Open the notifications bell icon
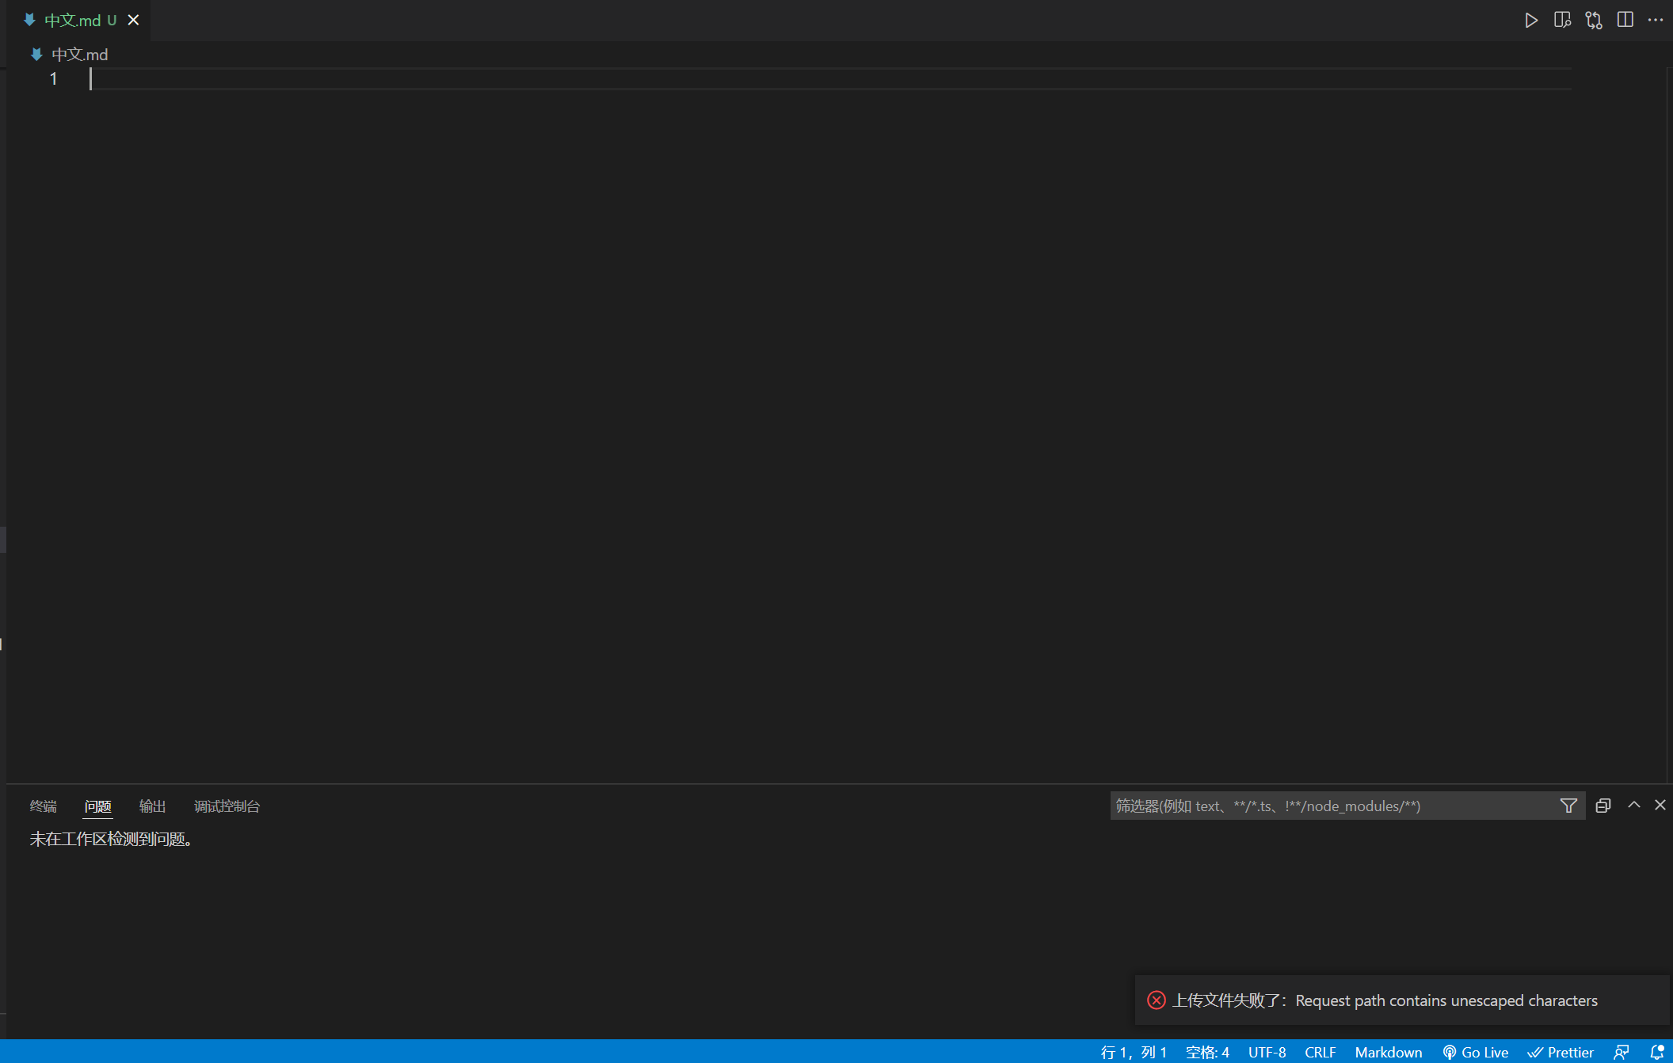 1656,1052
